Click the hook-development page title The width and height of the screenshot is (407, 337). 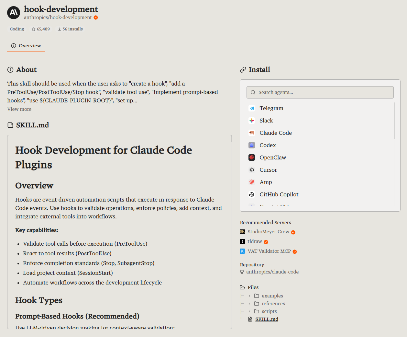(x=61, y=9)
